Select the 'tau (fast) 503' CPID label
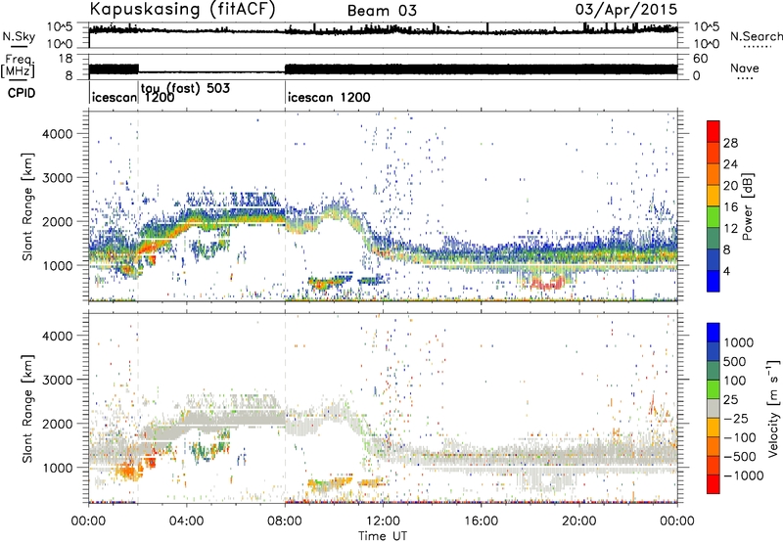Viewport: 783px width, 542px height. tap(185, 88)
